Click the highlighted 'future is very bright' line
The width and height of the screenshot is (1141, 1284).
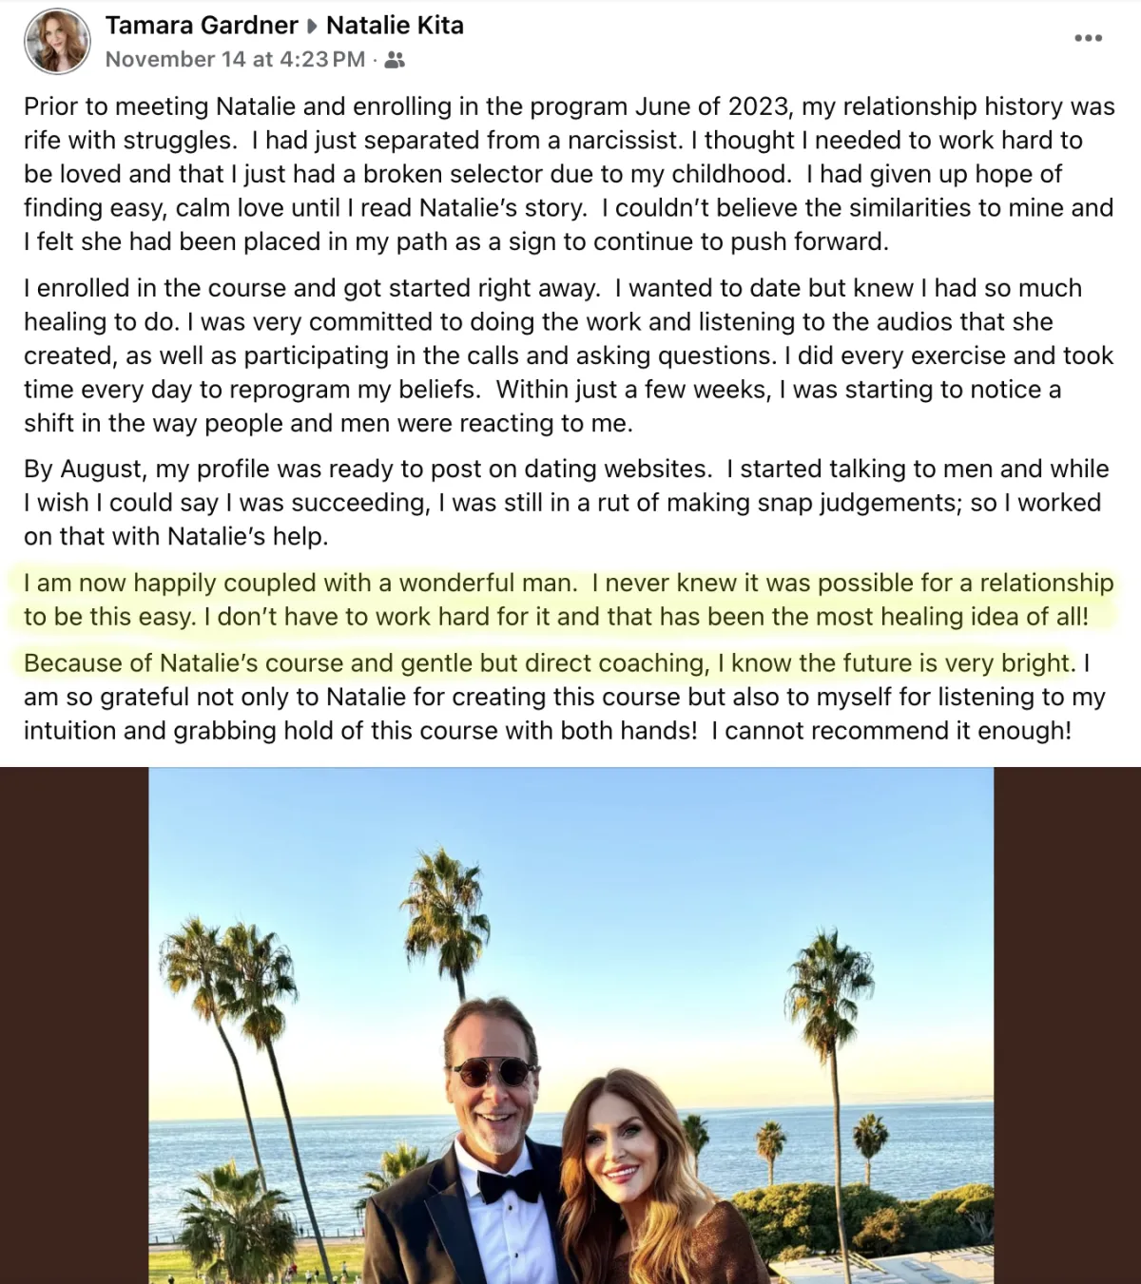click(549, 662)
